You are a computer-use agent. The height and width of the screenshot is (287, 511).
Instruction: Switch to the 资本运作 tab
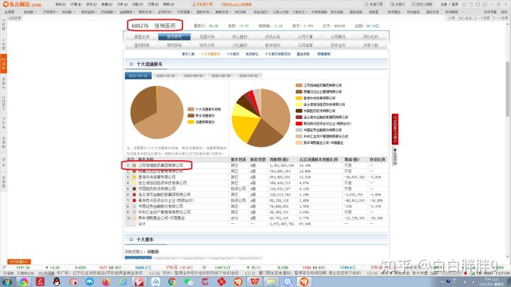[338, 45]
